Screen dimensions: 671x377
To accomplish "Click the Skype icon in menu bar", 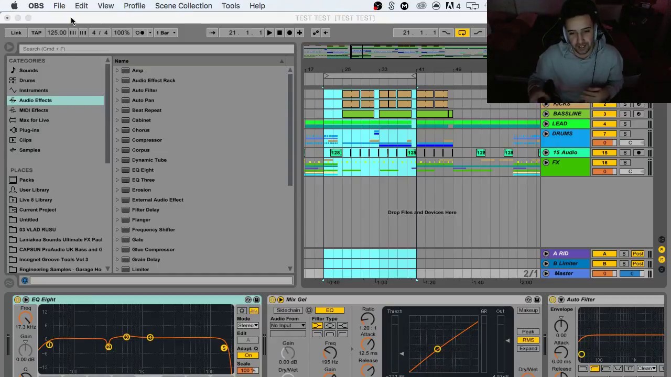I will point(391,6).
